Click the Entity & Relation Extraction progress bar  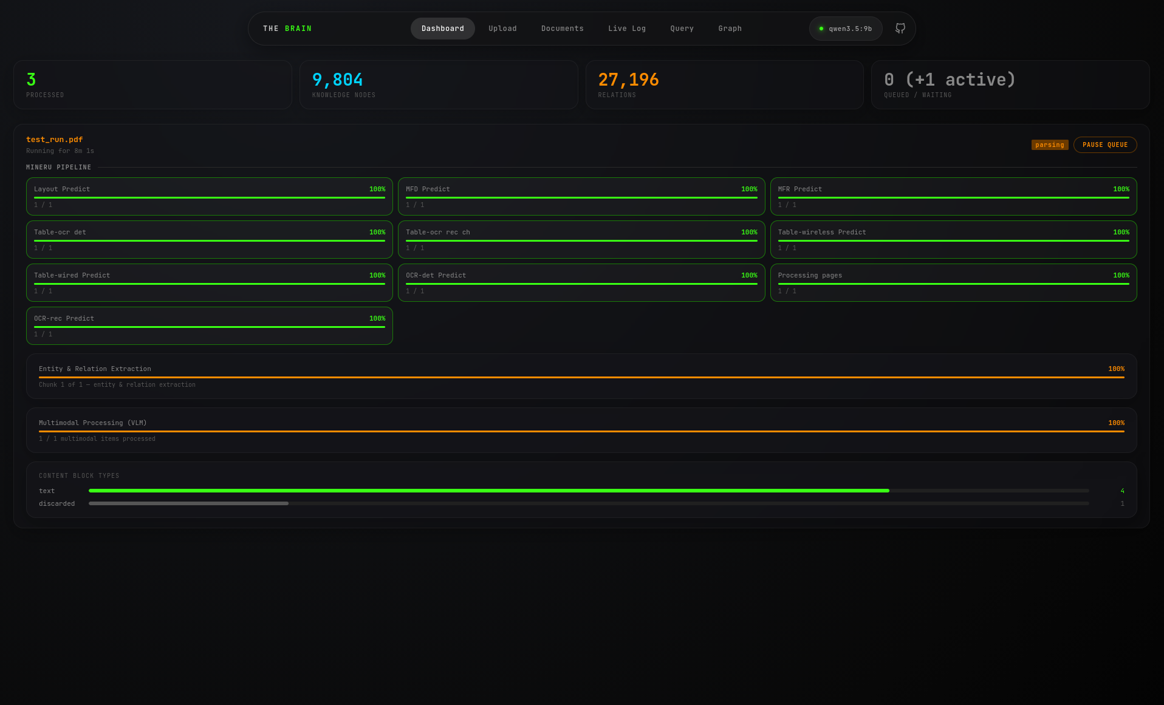[581, 377]
